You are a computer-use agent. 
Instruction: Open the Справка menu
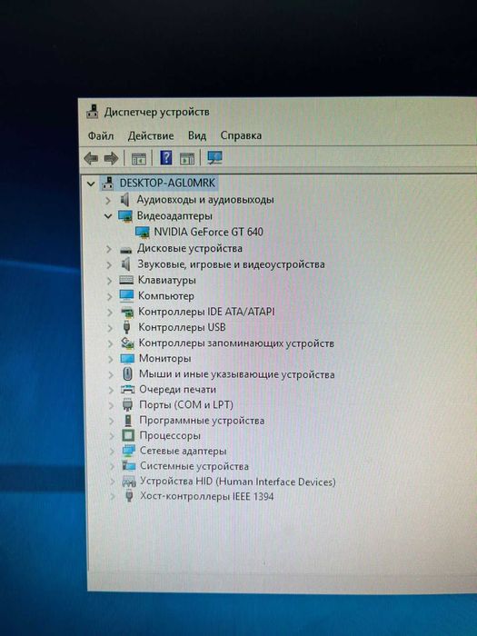tap(241, 135)
